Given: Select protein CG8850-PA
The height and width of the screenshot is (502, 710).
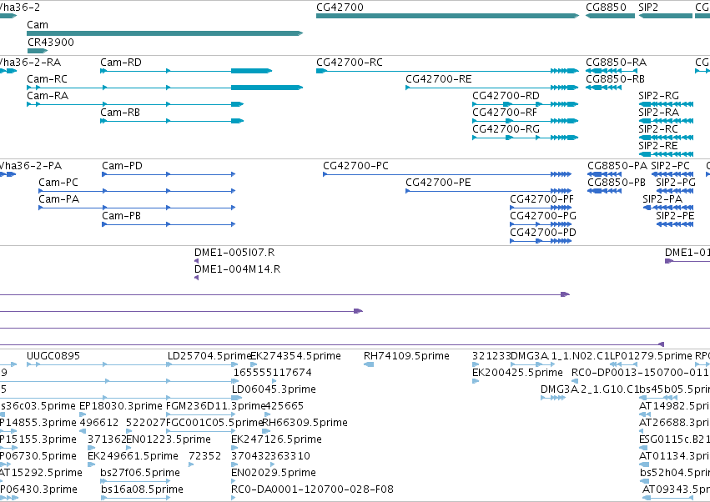Looking at the screenshot, I should pos(604,174).
